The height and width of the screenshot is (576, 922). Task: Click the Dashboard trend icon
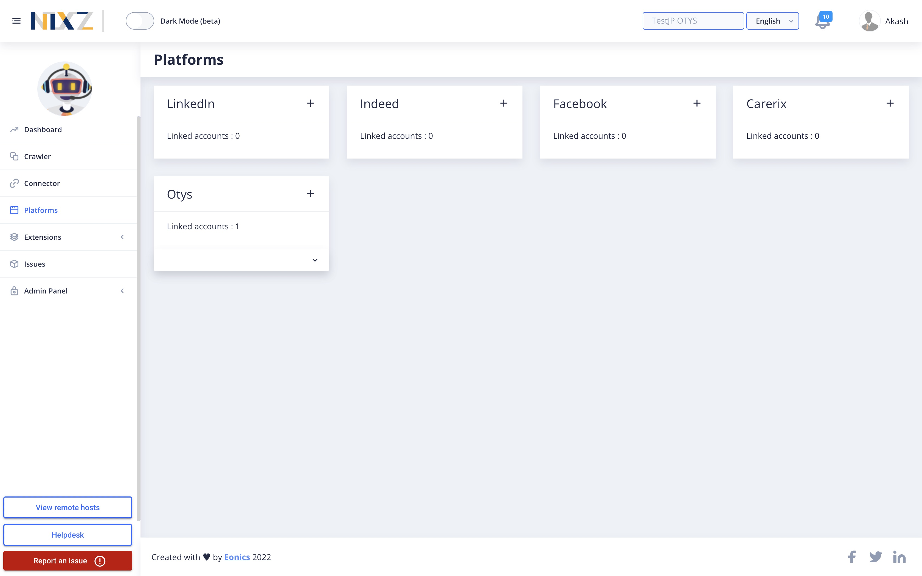14,129
